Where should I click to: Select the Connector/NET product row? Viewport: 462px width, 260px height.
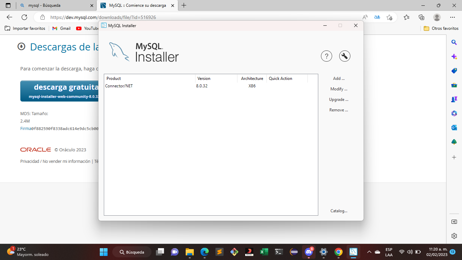tap(211, 86)
